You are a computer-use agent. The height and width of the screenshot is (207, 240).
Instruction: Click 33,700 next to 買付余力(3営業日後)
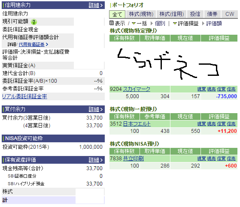tap(94, 118)
